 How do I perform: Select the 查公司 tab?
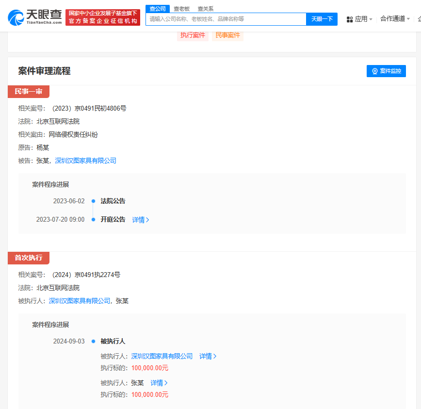tap(157, 9)
